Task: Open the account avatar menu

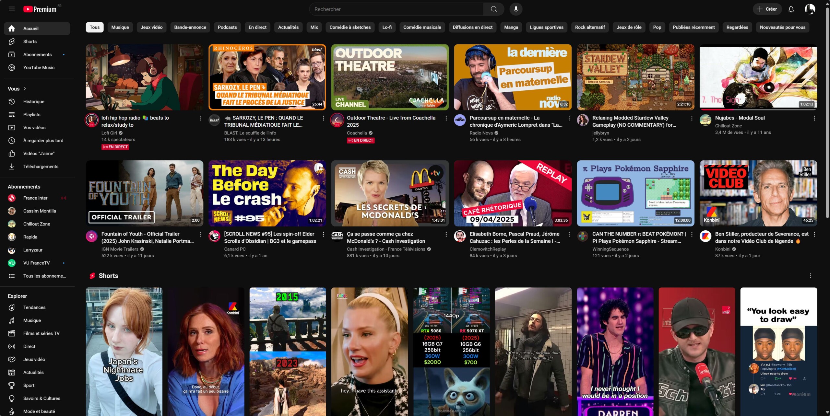Action: [x=810, y=9]
